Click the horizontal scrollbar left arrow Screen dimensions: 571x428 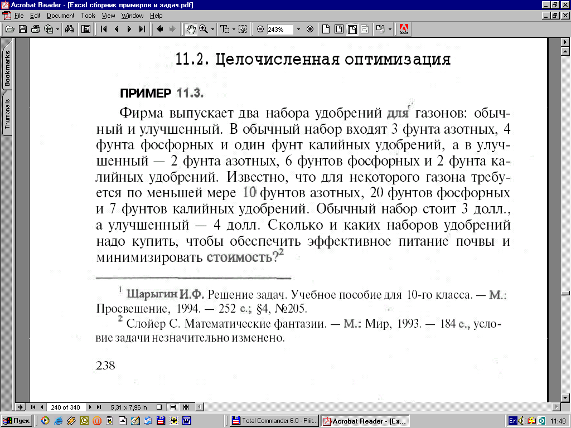click(200, 407)
